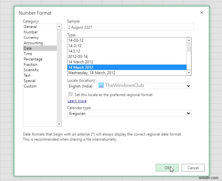Choose the Currency category
222x181 pixels.
[40, 38]
